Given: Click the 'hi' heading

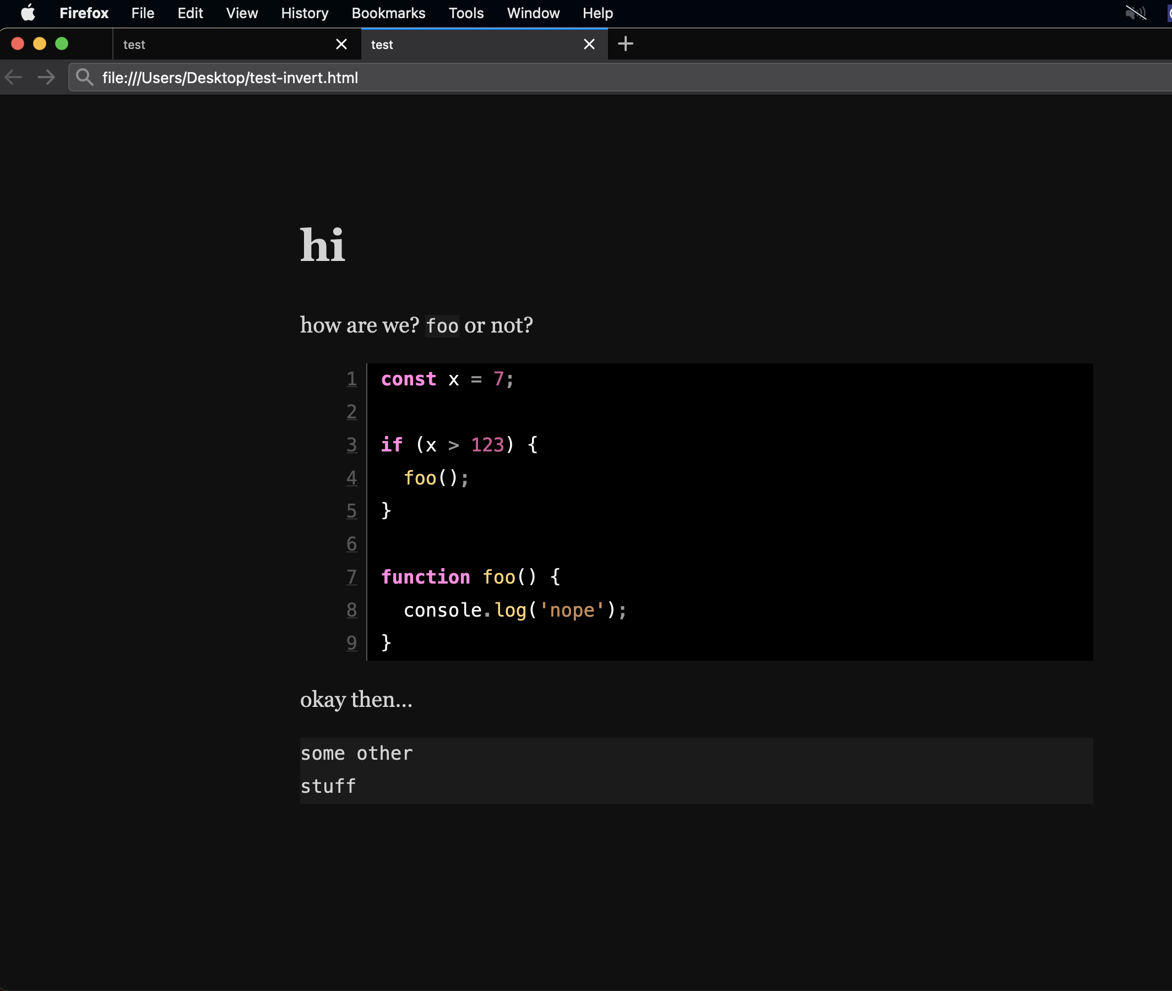Looking at the screenshot, I should pos(323,245).
